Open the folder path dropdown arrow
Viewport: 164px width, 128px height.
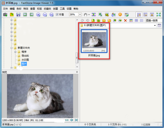[155, 25]
